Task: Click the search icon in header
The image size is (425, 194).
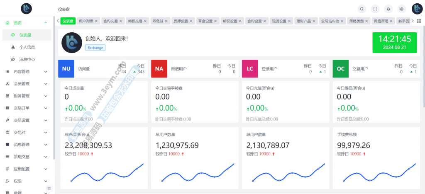Action: pos(362,9)
